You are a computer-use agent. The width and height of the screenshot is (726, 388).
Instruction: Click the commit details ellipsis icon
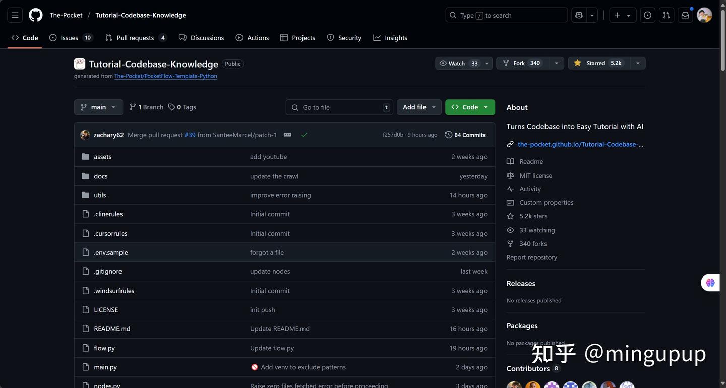(x=287, y=135)
